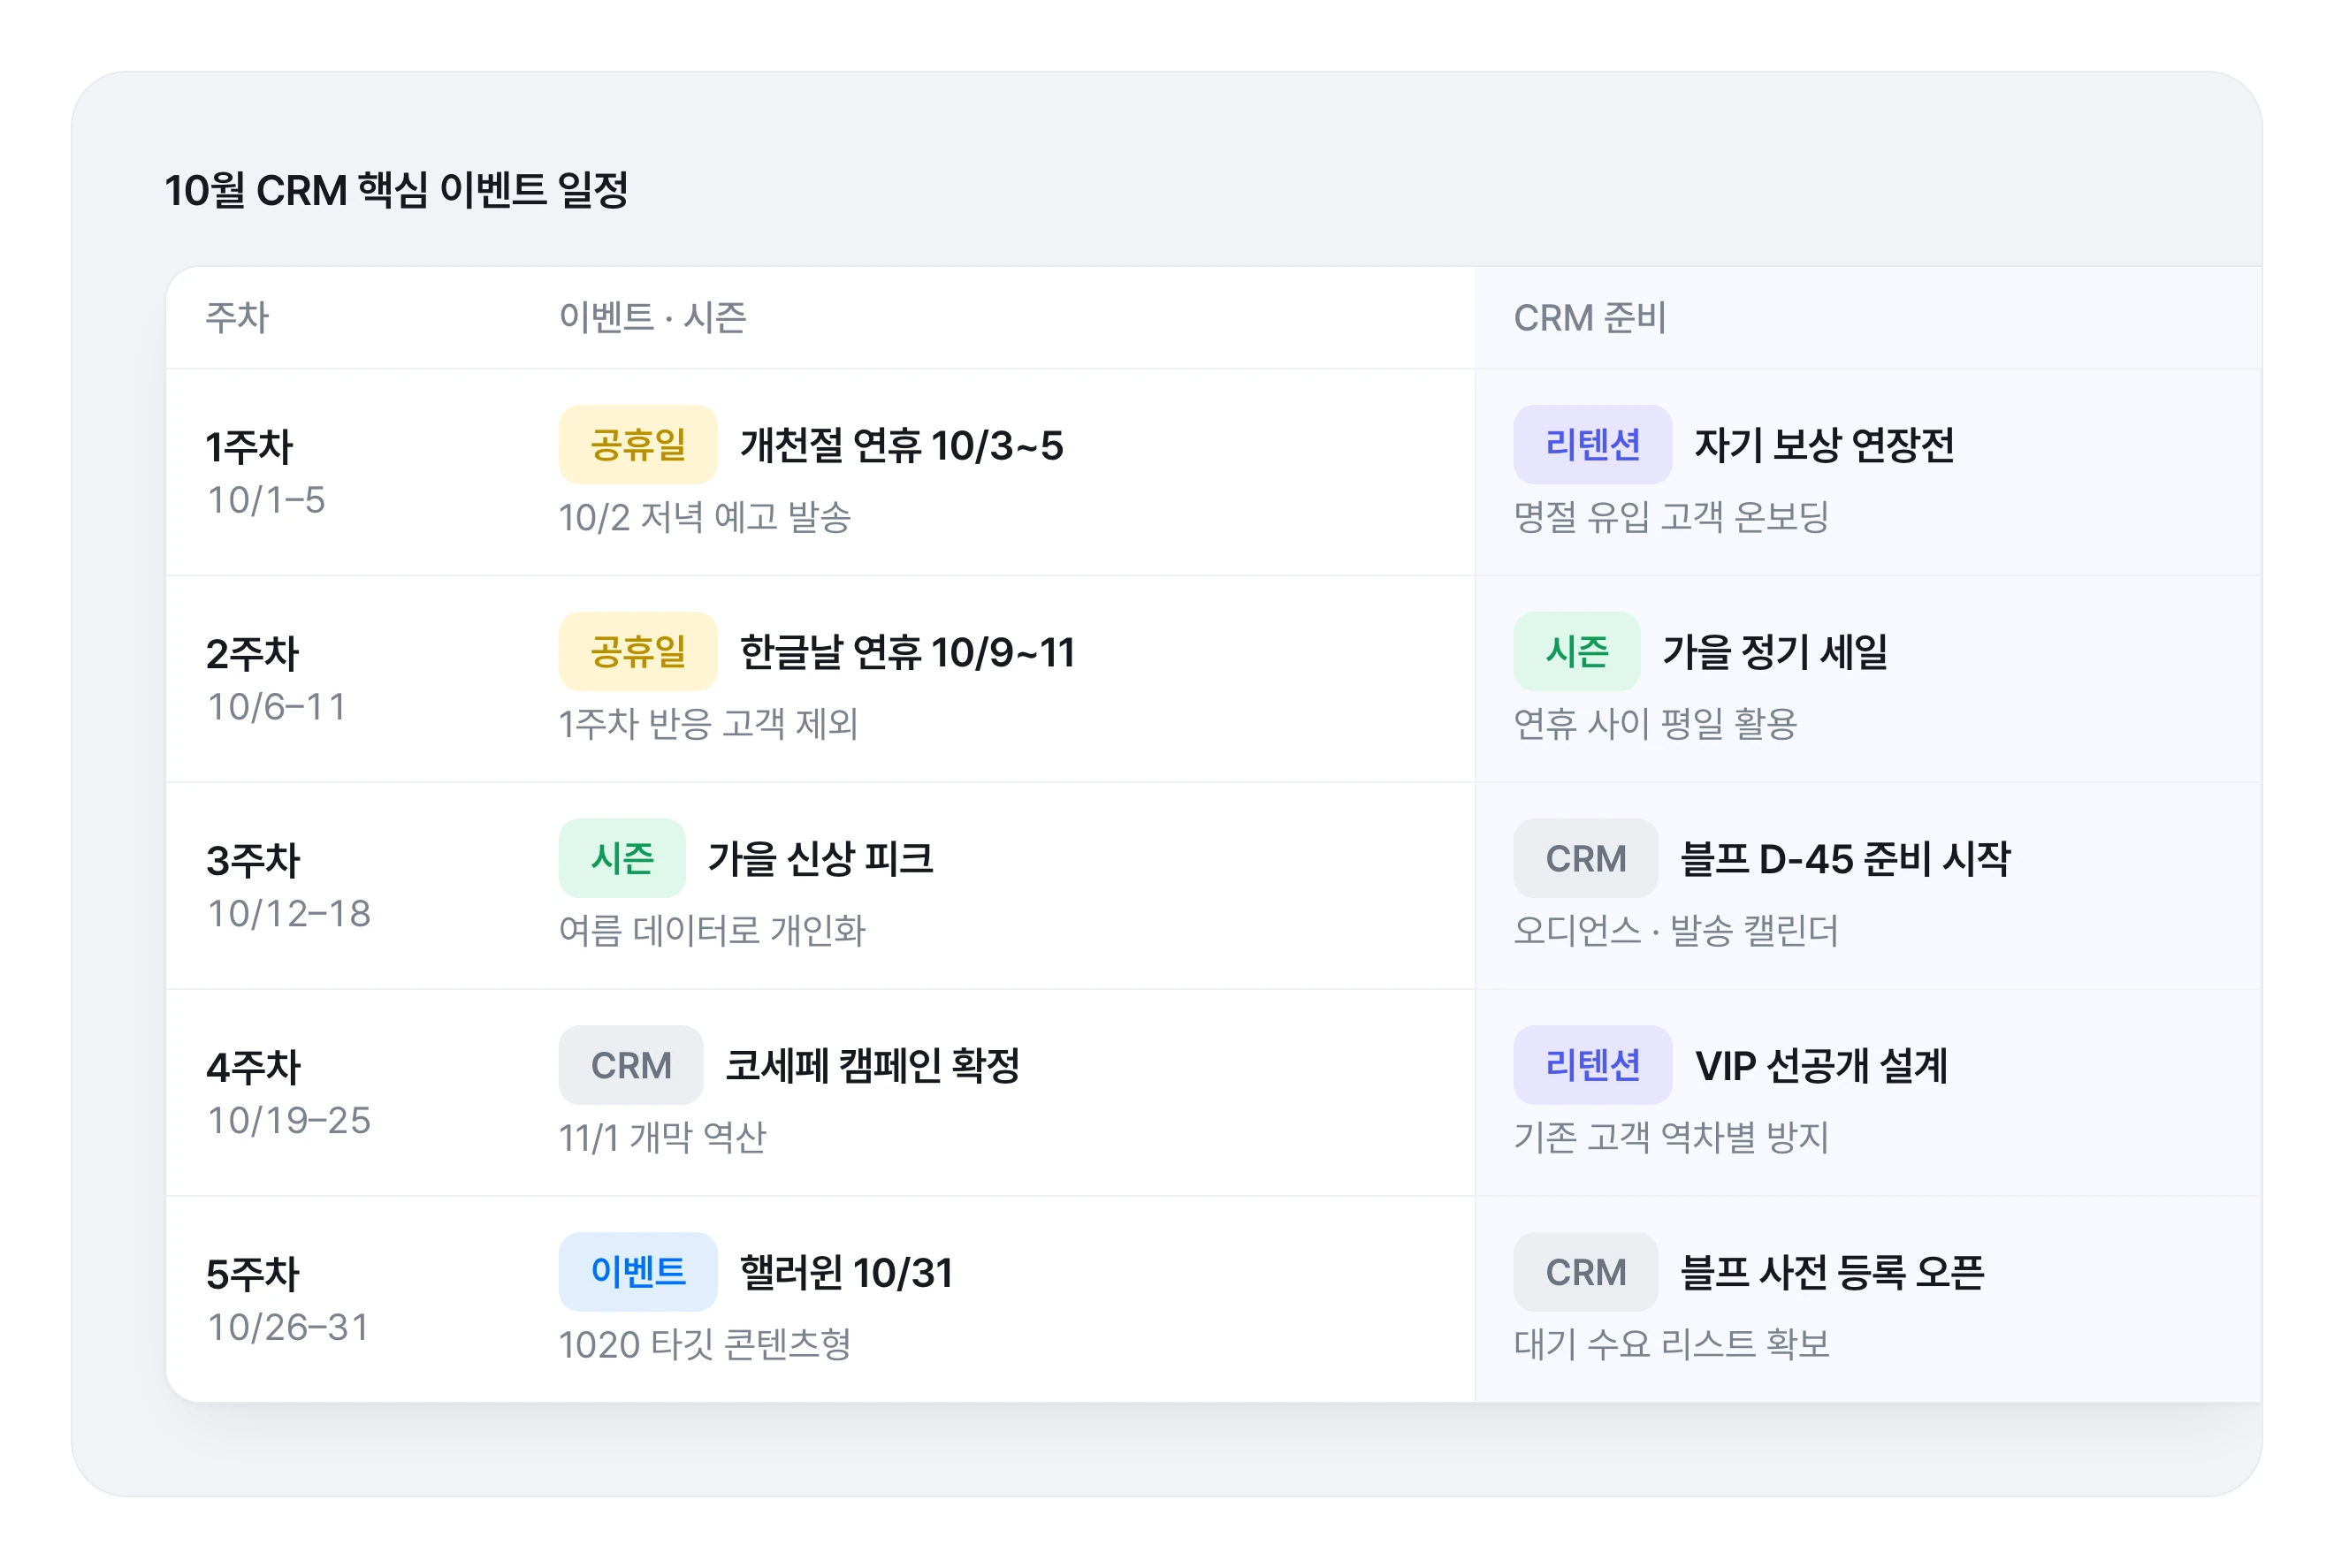2334x1568 pixels.
Task: Click the '시즌' tag beside 가을 정기 세일
Action: click(1576, 651)
